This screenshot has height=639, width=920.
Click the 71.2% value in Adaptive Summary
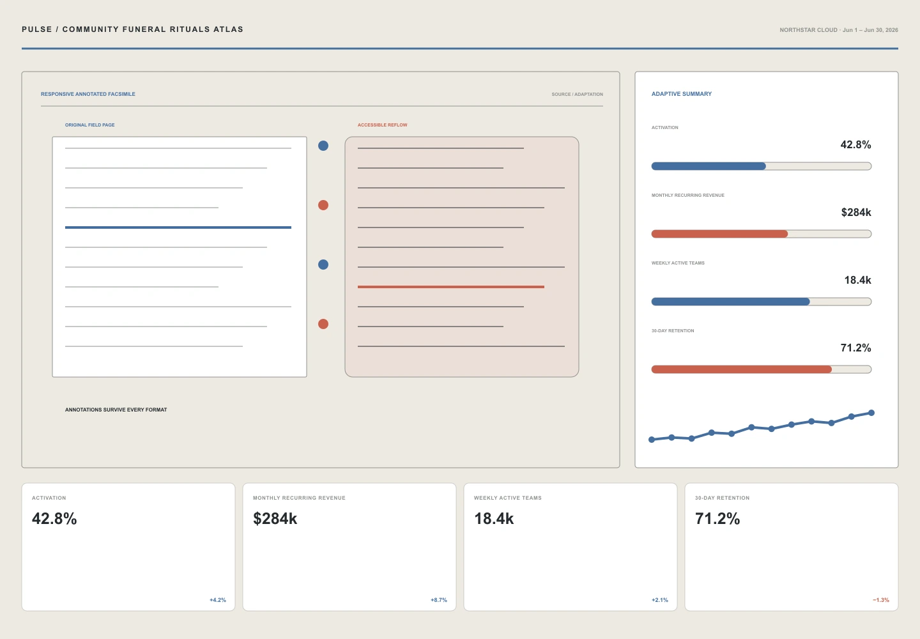[856, 348]
